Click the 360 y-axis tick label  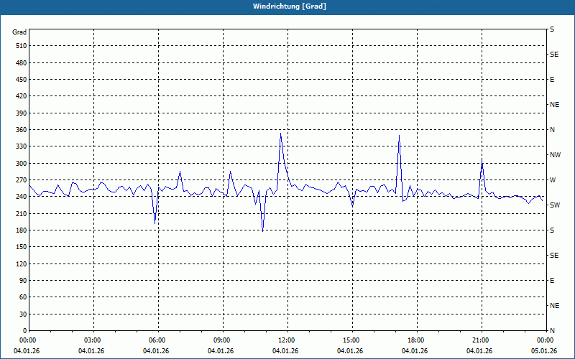click(22, 130)
